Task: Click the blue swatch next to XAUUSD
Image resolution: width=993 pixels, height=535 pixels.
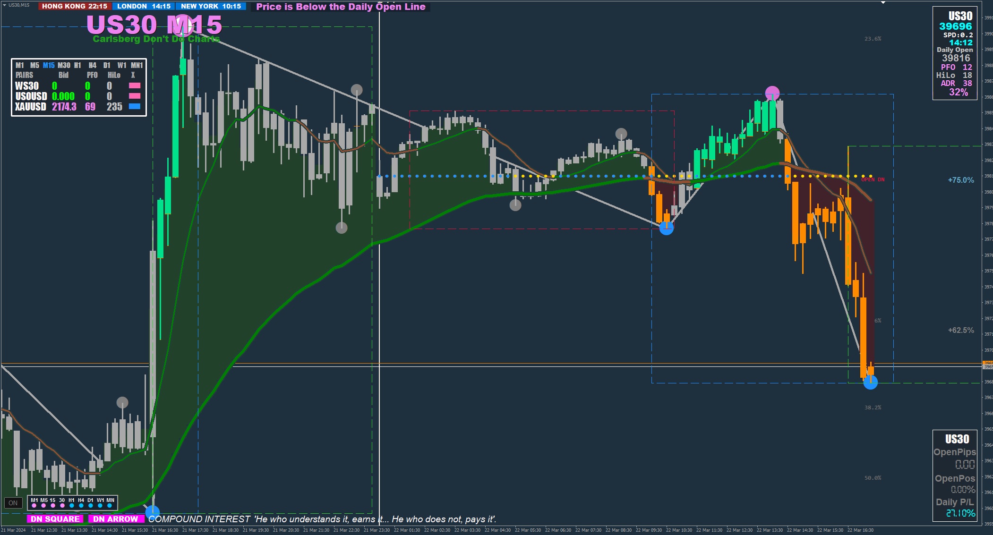Action: [135, 107]
